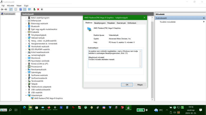Click the scroll down arrow of device list

(x=152, y=100)
